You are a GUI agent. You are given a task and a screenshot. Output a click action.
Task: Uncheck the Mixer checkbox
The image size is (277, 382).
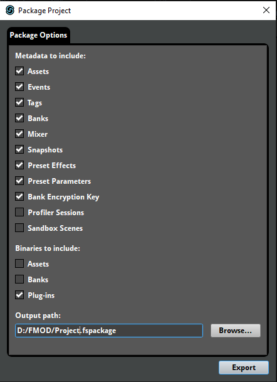click(19, 134)
